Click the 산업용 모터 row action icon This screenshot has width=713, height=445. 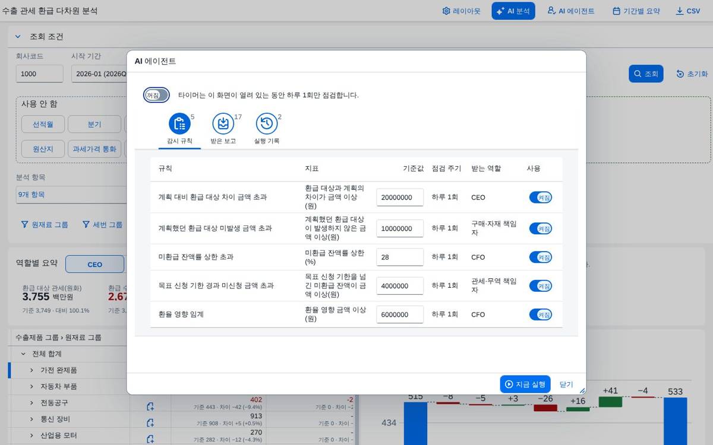150,439
